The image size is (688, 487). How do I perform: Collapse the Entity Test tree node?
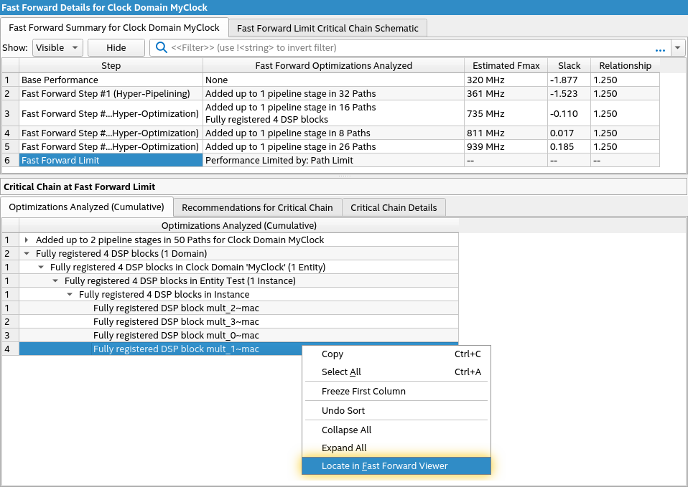(x=56, y=280)
